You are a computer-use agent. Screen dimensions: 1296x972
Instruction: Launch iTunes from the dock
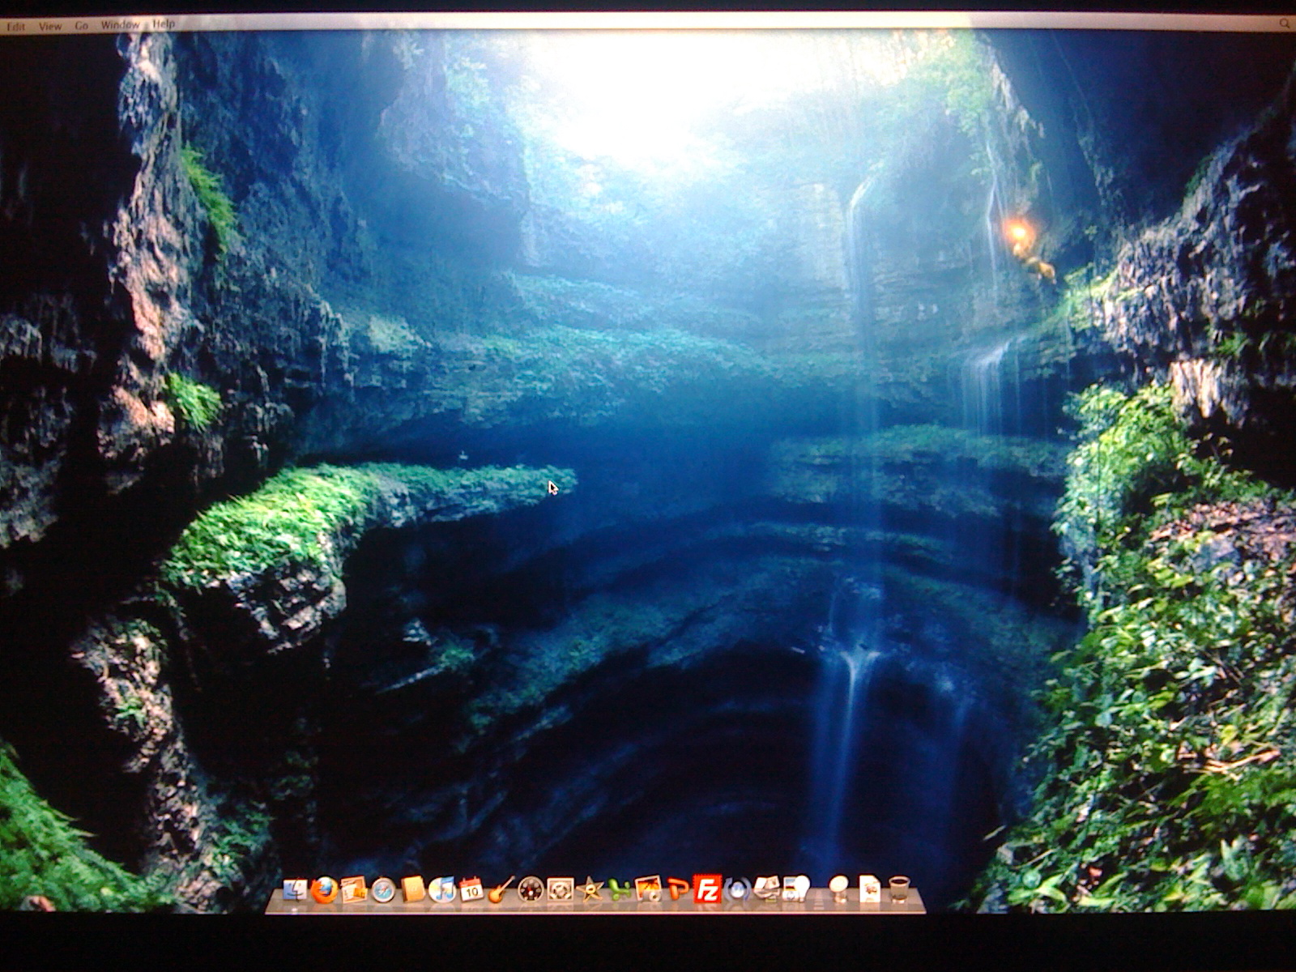(442, 889)
